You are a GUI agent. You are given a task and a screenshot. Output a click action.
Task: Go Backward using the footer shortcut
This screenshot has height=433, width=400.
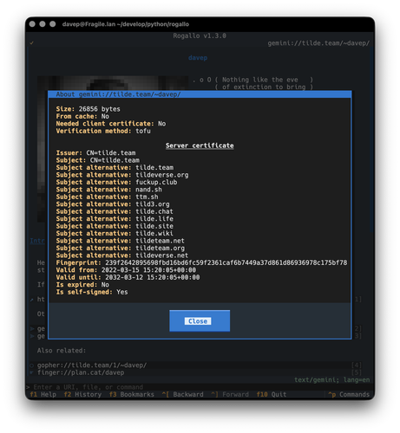coord(182,394)
